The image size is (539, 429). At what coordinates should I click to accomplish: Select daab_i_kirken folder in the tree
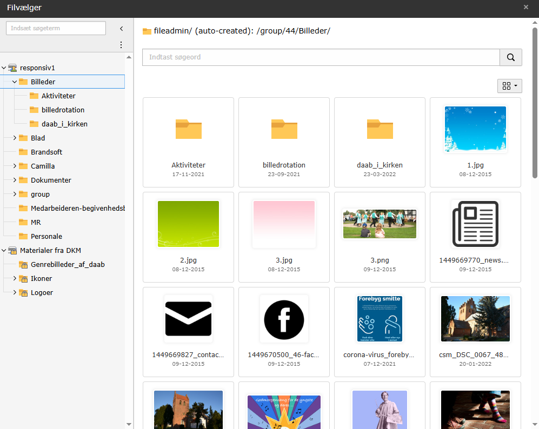65,124
